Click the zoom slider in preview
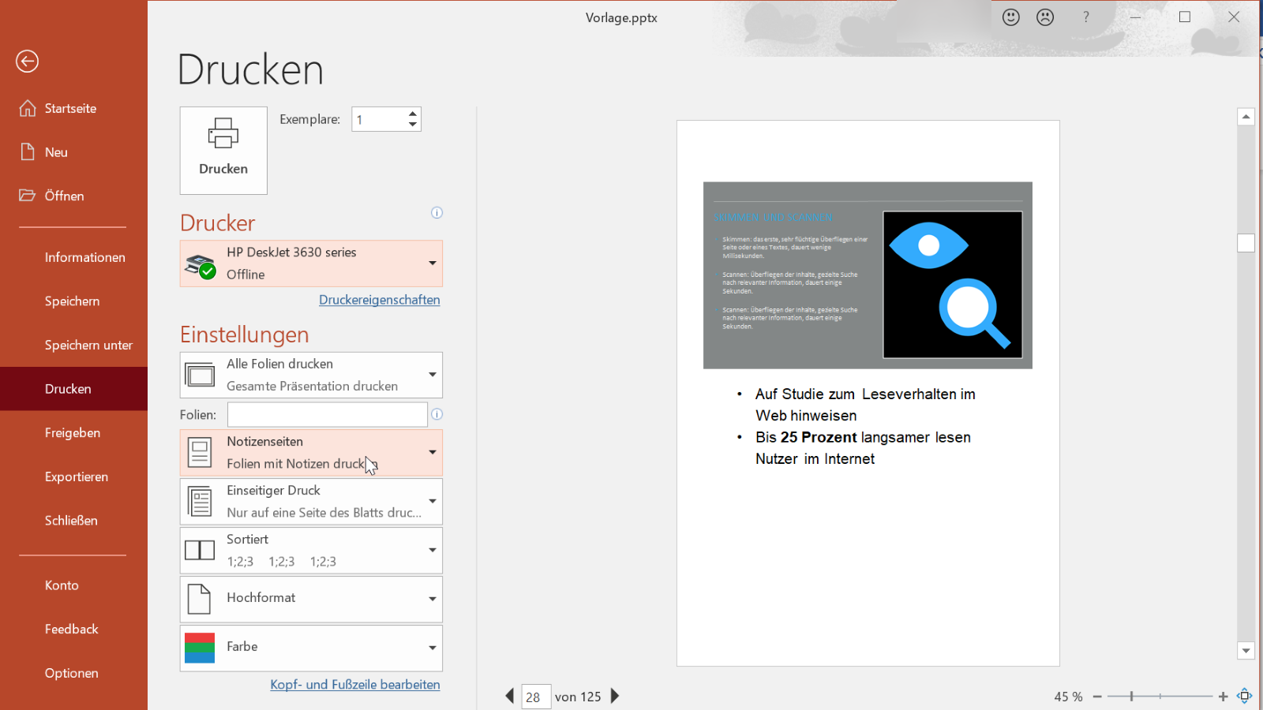This screenshot has height=710, width=1263. [1160, 697]
